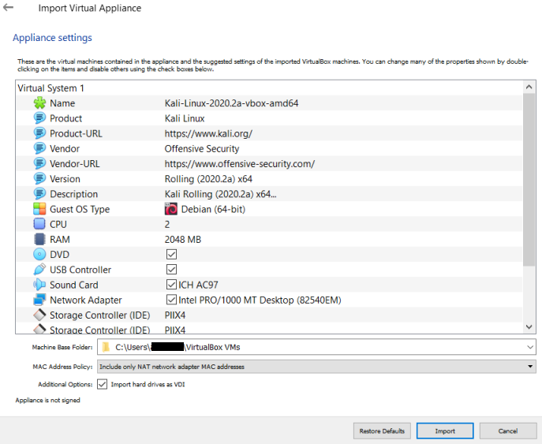Select the USB Controller row label
Viewport: 542px width, 444px height.
click(80, 270)
